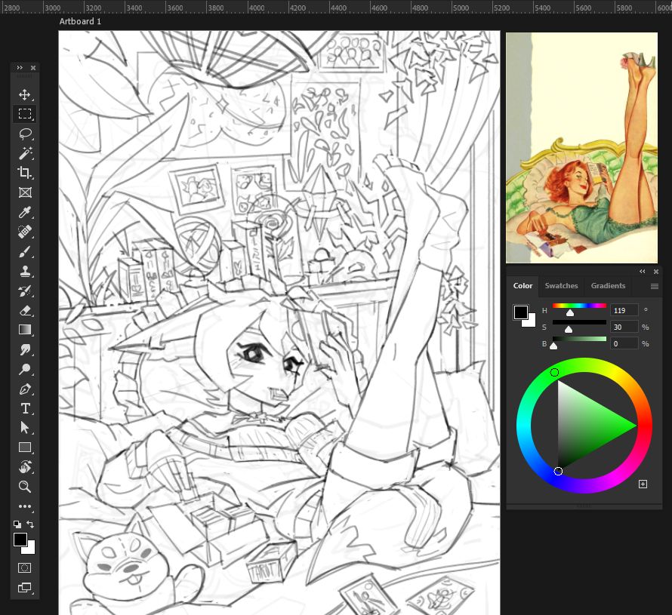Open the Color panel options menu
672x615 pixels.
pyautogui.click(x=655, y=287)
